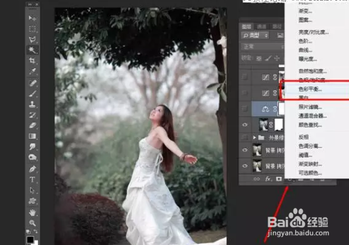Choose 曲线... from the menu
This screenshot has height=245, width=349.
pos(305,50)
